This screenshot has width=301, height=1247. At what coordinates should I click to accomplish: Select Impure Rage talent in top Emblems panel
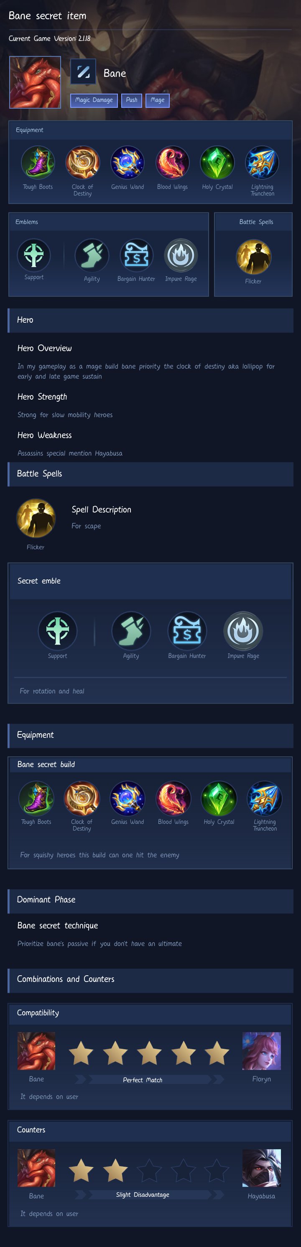pos(181,255)
